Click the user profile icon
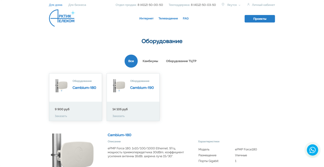Screen dimensions: 324x167 point(248,5)
